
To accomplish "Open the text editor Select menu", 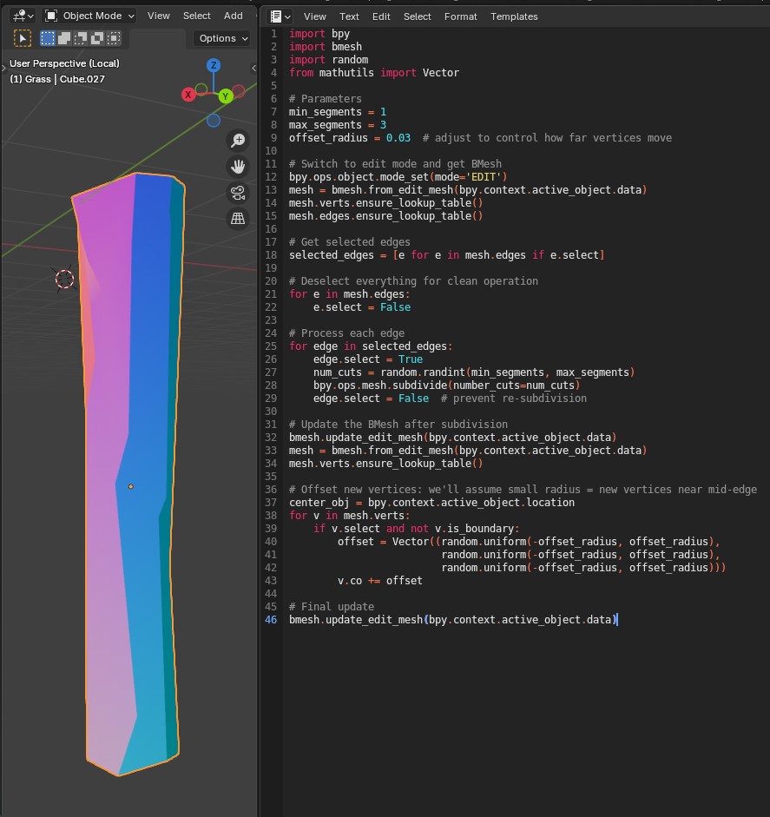I will click(x=418, y=16).
